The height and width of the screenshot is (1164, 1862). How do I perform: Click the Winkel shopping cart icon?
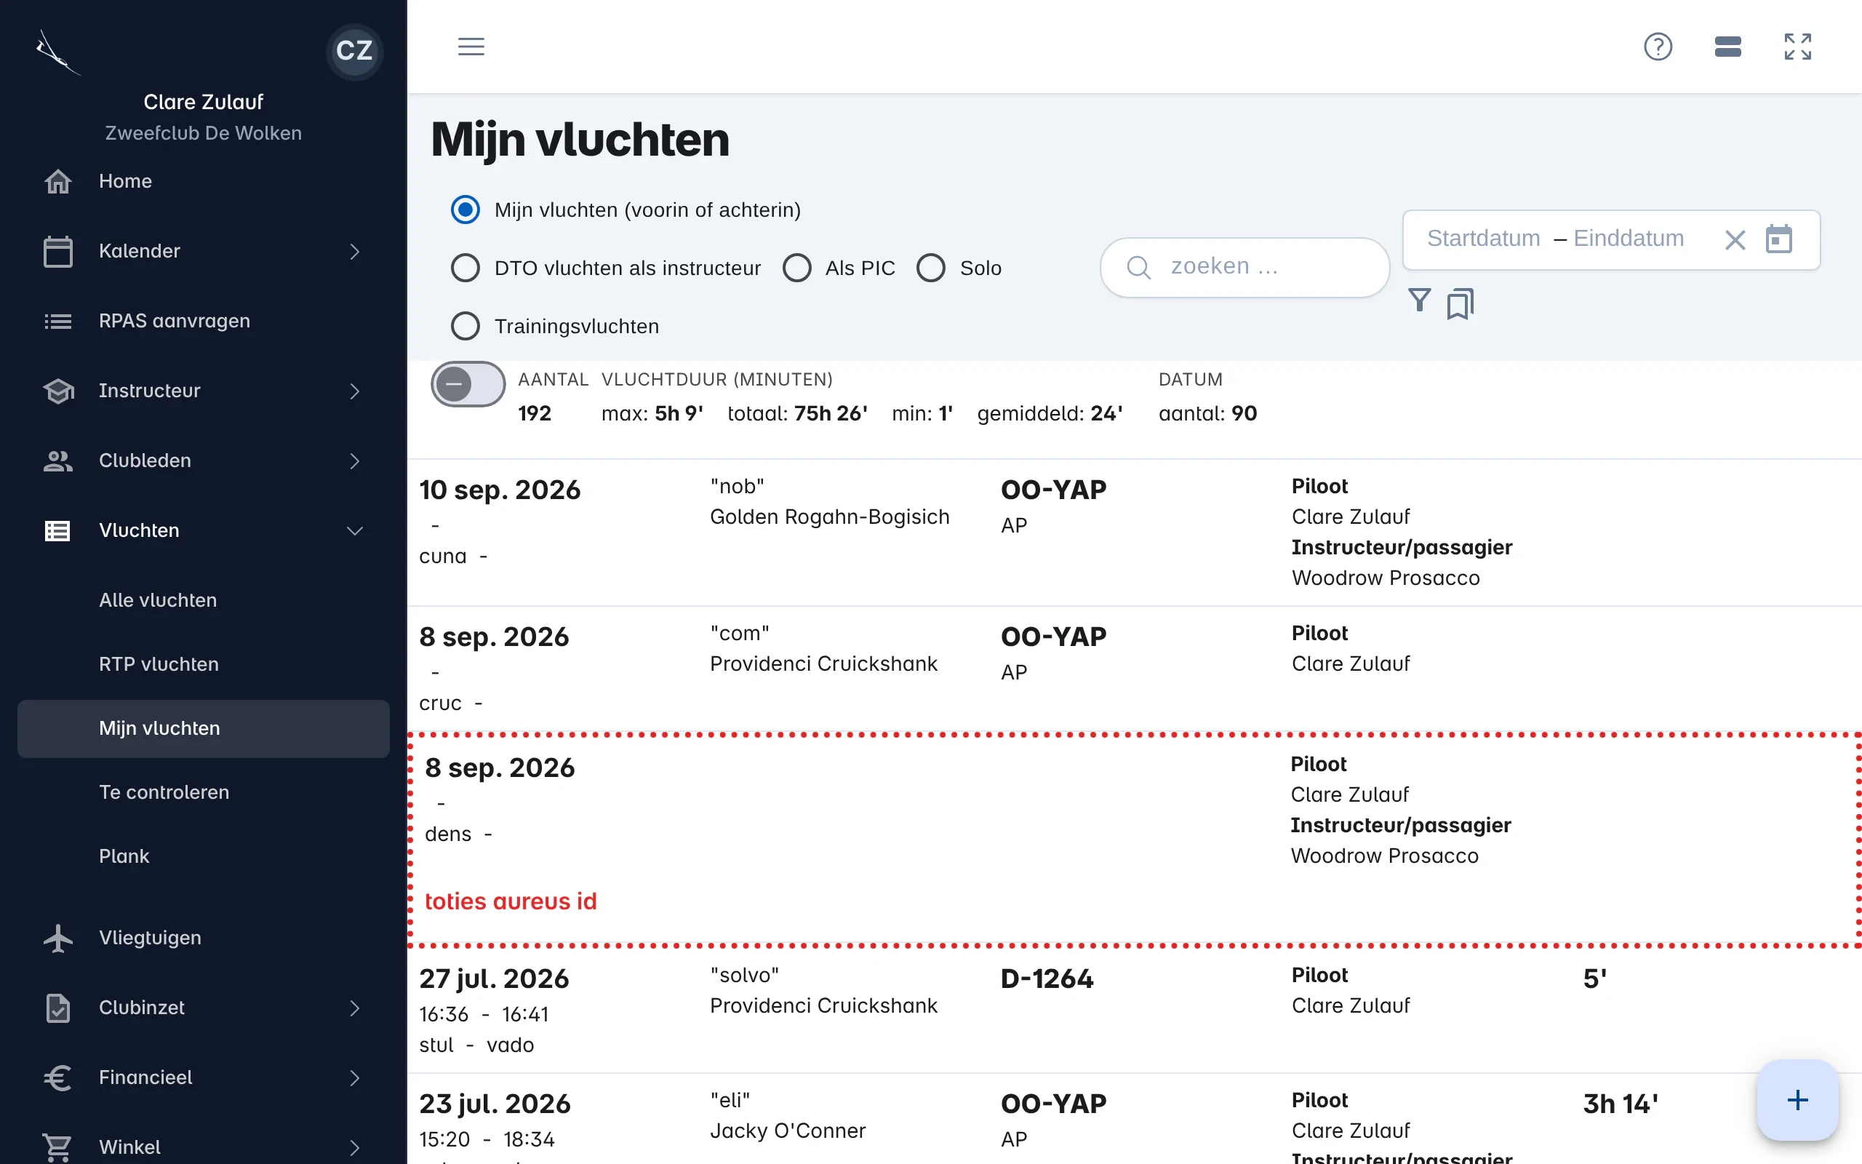(x=57, y=1148)
